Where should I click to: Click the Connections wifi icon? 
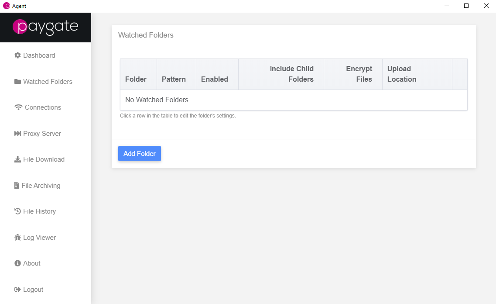18,107
